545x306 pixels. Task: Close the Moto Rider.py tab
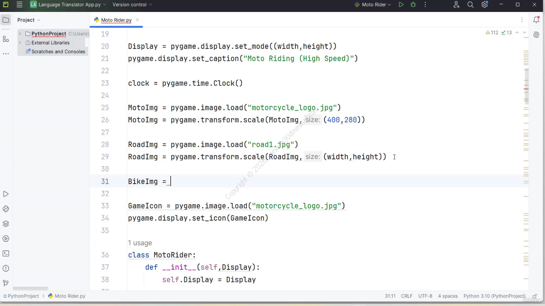pyautogui.click(x=137, y=20)
